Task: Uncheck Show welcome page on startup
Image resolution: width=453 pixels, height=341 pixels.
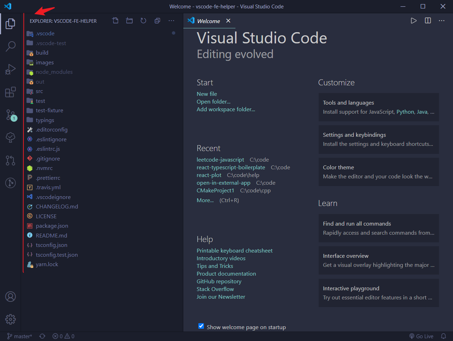Action: (201, 326)
